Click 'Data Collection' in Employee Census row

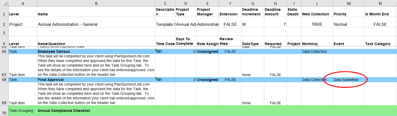pyautogui.click(x=317, y=51)
